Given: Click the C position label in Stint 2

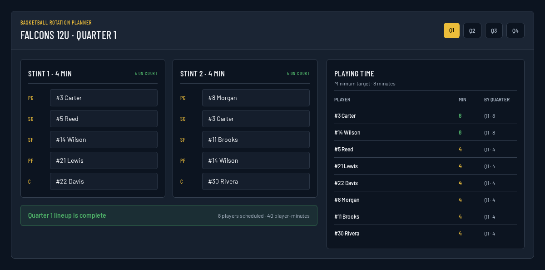Looking at the screenshot, I should tap(182, 182).
